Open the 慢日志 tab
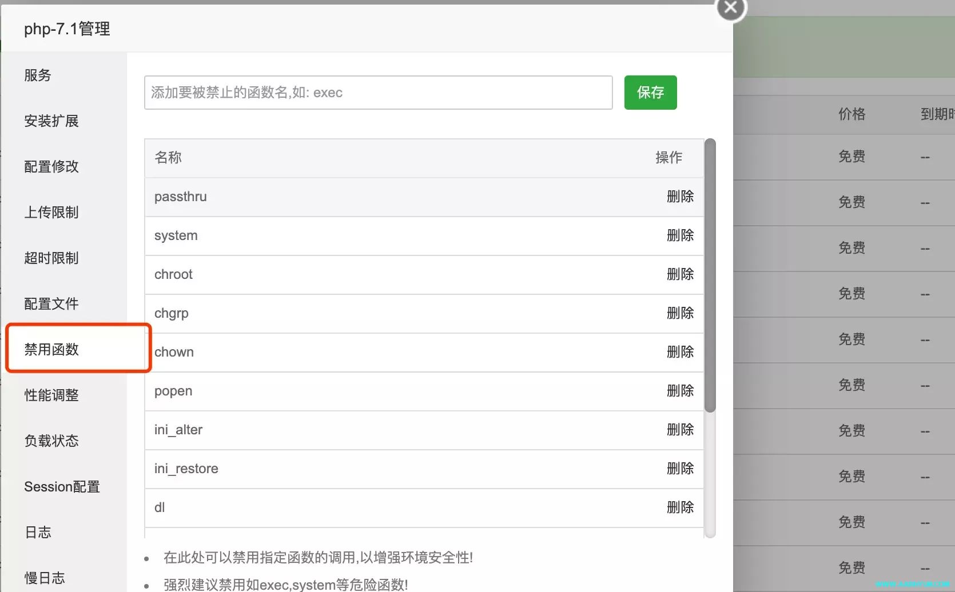The image size is (955, 592). (45, 578)
